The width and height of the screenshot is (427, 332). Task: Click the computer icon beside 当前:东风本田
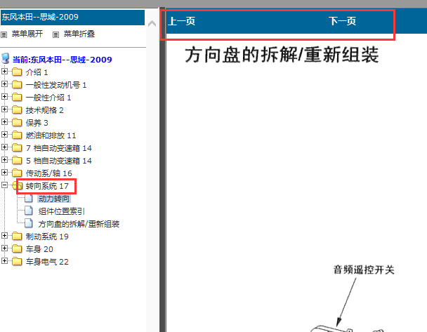(6, 58)
